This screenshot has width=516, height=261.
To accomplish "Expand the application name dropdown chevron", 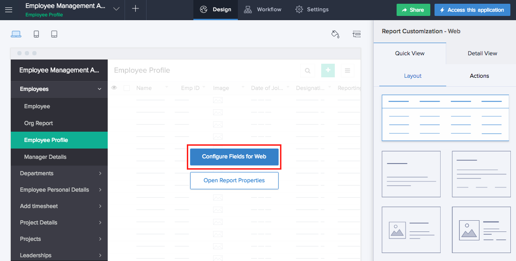I will click(x=116, y=9).
